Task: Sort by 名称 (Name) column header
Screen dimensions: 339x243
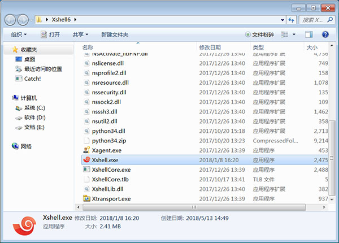Action: (x=88, y=47)
